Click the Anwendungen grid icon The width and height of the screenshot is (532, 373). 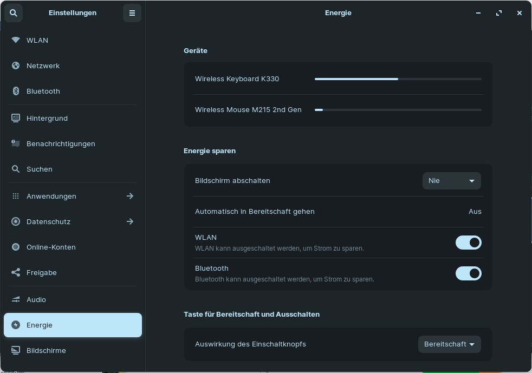click(16, 196)
